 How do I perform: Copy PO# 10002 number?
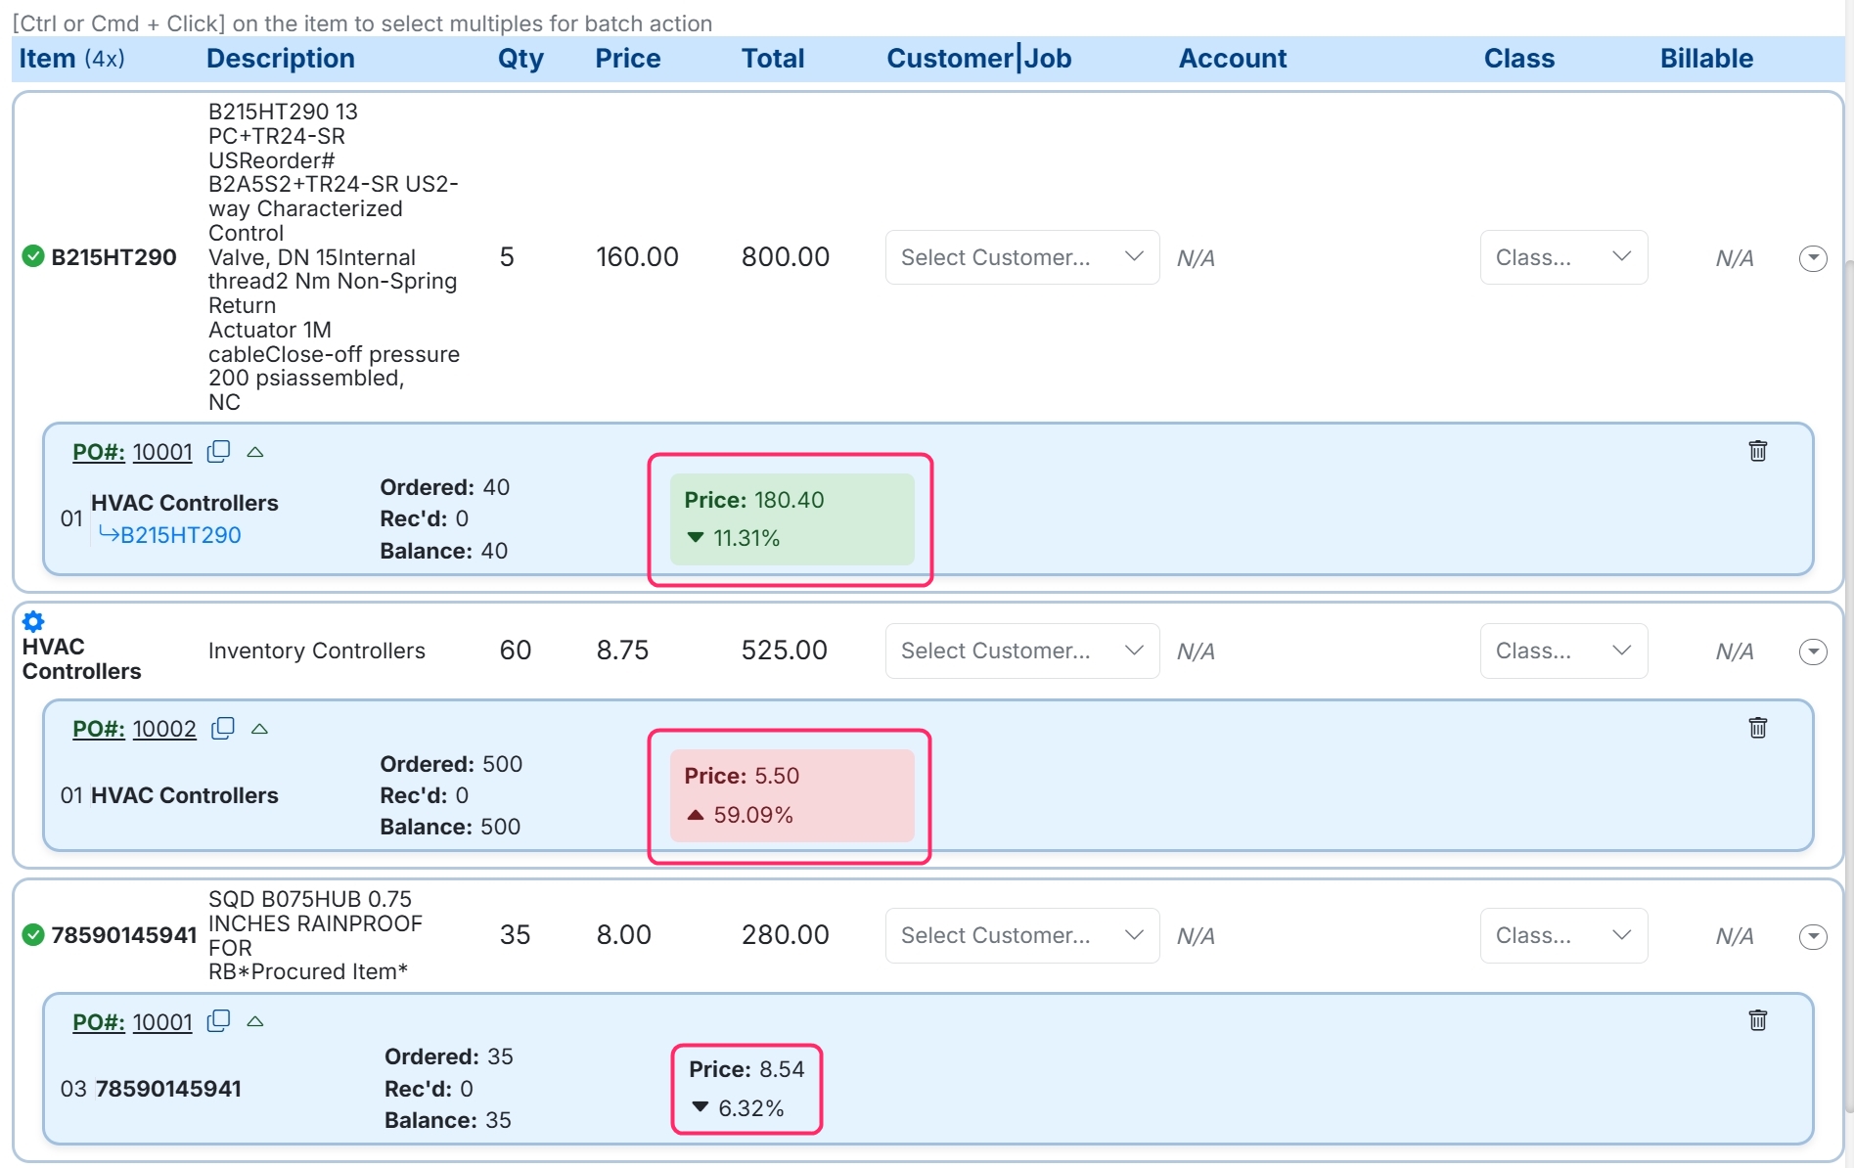(x=223, y=729)
